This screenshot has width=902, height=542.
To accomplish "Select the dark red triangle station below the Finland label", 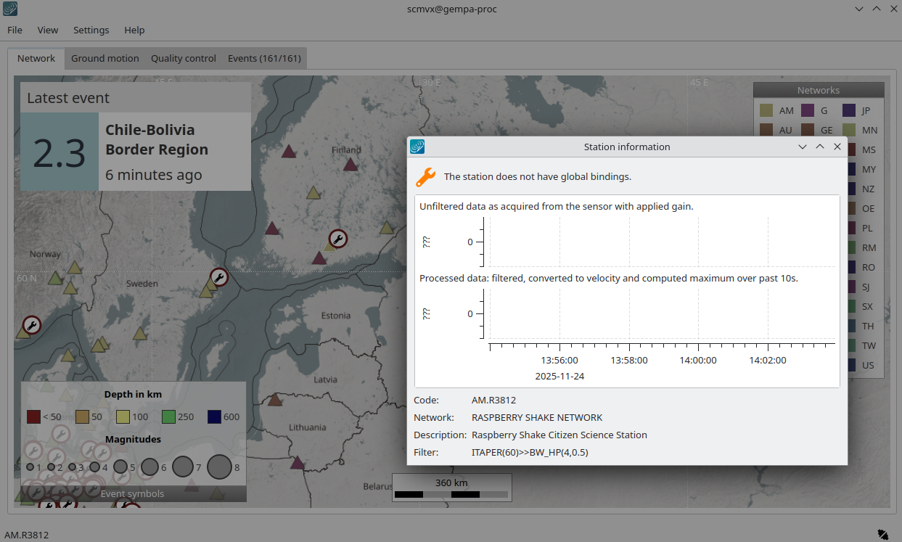I will point(350,165).
